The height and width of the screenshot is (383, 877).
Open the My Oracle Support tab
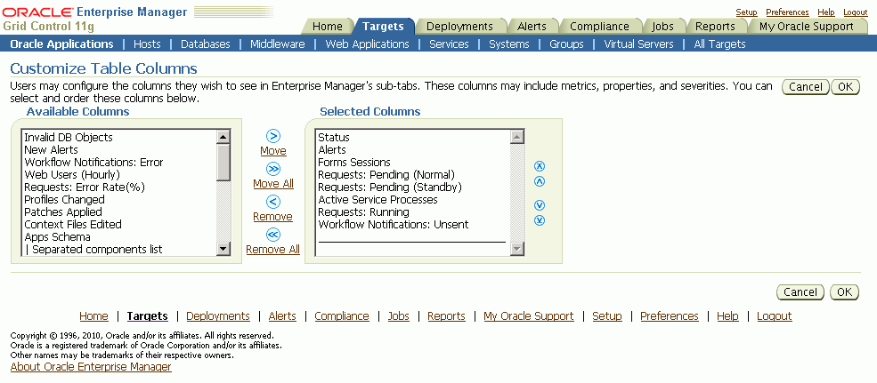coord(807,27)
